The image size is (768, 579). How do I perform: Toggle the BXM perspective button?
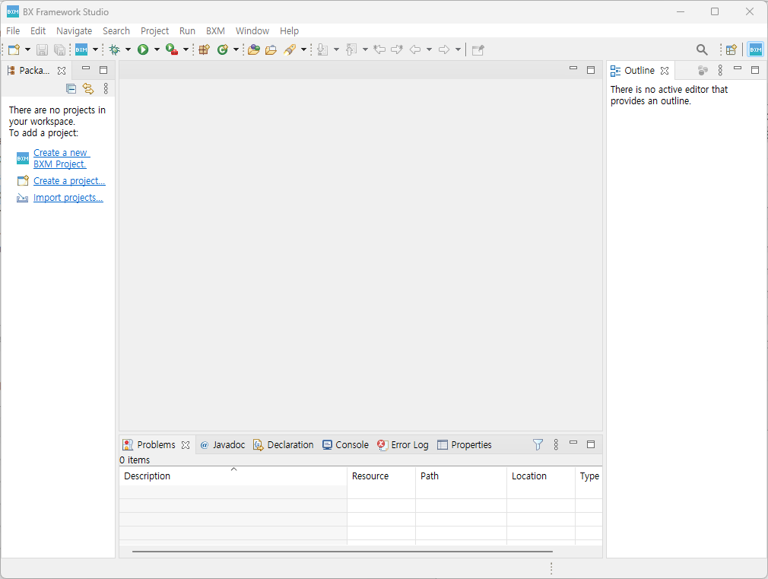755,49
